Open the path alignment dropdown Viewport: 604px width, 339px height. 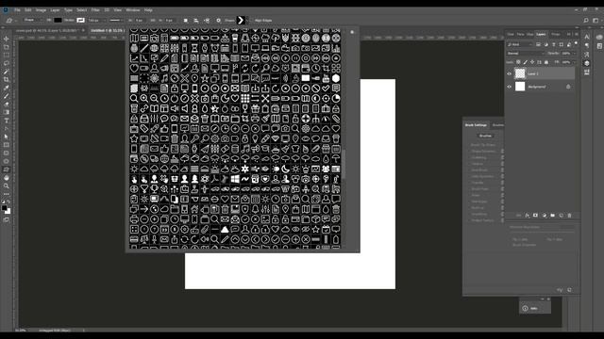pos(196,21)
